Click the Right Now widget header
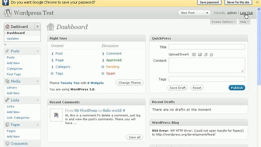The width and height of the screenshot is (261, 147). [96, 38]
